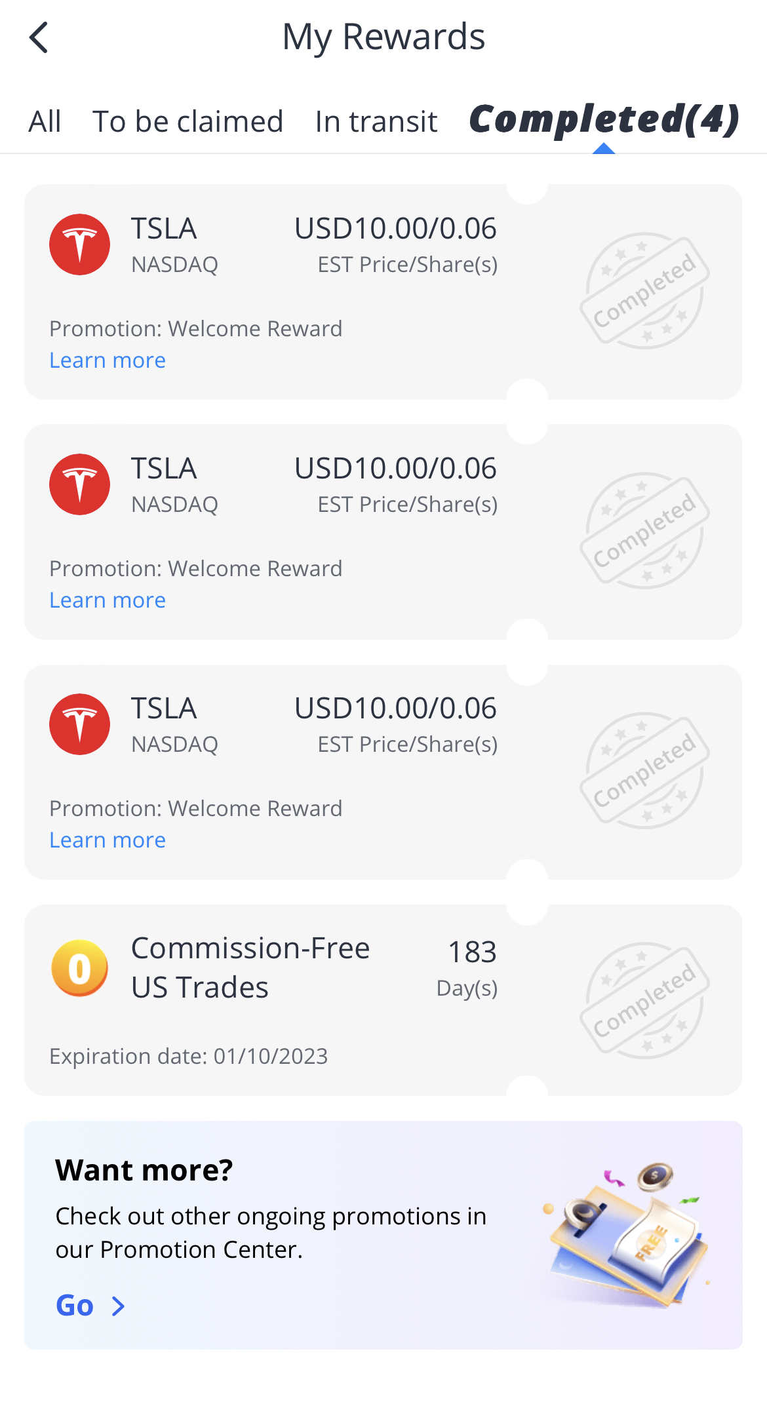This screenshot has height=1404, width=767.
Task: Tap the Completed stamp on first TSLA reward
Action: [x=644, y=291]
